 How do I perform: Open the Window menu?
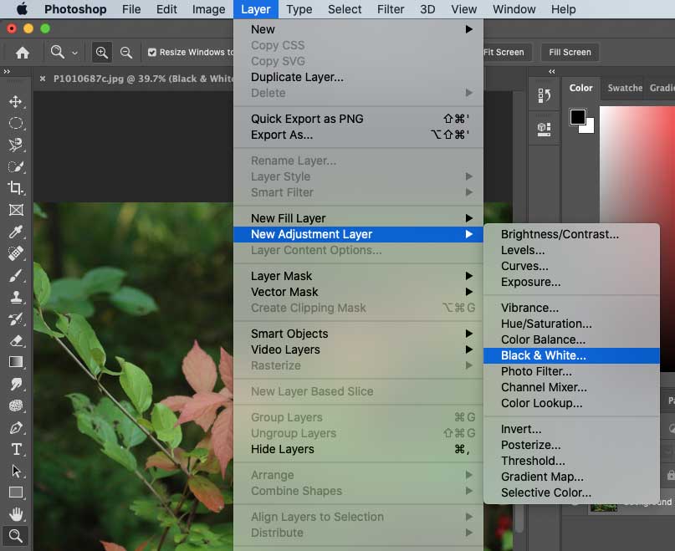click(x=514, y=9)
